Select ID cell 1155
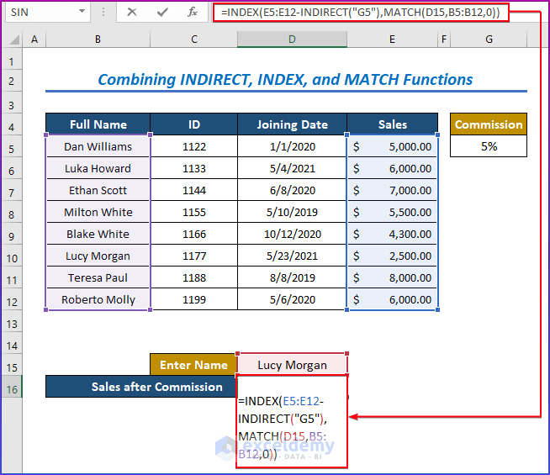This screenshot has width=550, height=475. (x=194, y=212)
